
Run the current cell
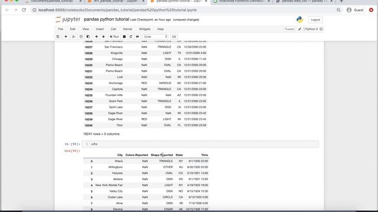[115, 37]
